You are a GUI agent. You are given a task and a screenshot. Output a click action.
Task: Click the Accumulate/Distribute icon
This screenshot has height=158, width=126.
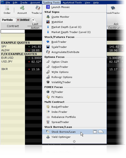48,52
